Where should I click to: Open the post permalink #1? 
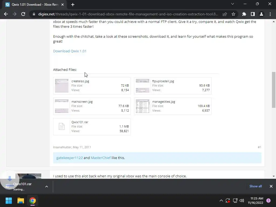tap(260, 147)
